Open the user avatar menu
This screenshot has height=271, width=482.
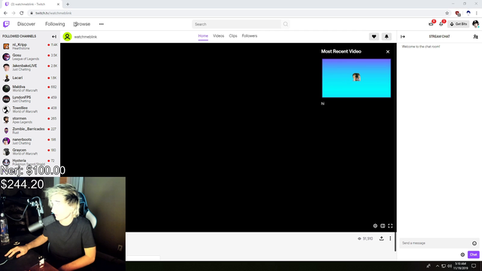(x=475, y=24)
